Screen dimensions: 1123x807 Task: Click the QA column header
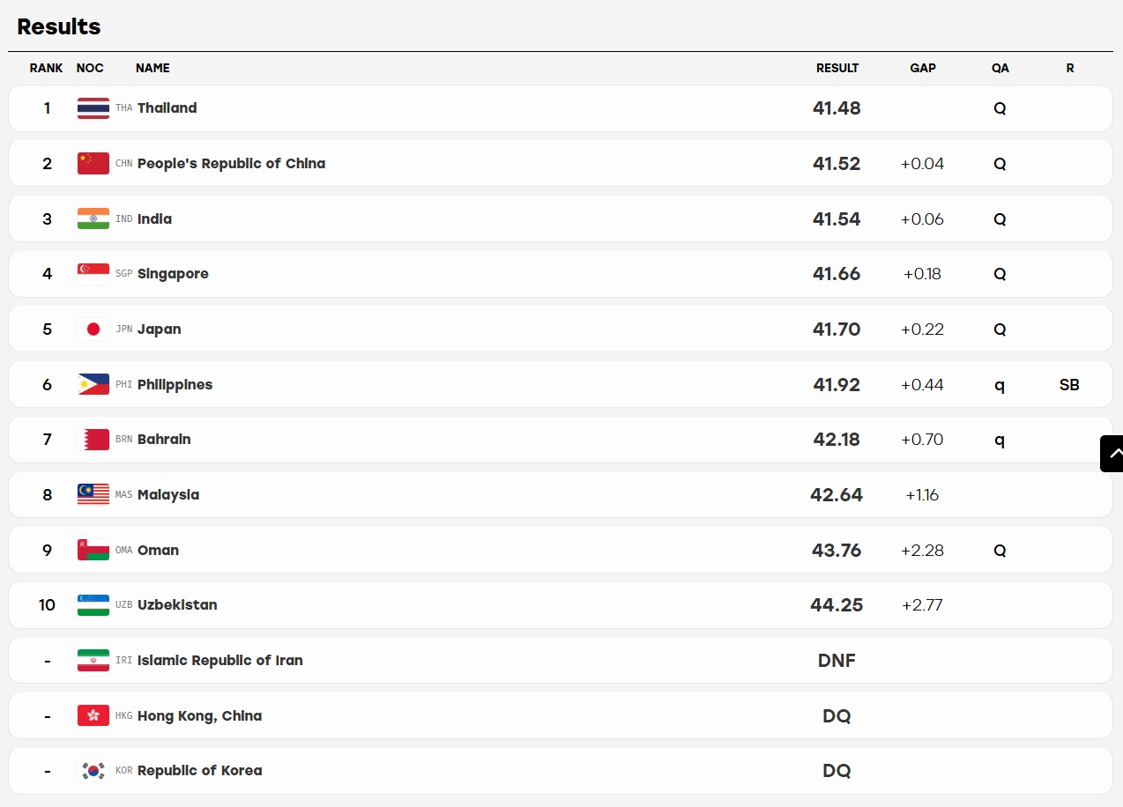pos(1000,68)
